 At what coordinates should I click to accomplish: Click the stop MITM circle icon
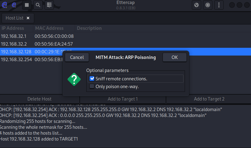click(207, 5)
